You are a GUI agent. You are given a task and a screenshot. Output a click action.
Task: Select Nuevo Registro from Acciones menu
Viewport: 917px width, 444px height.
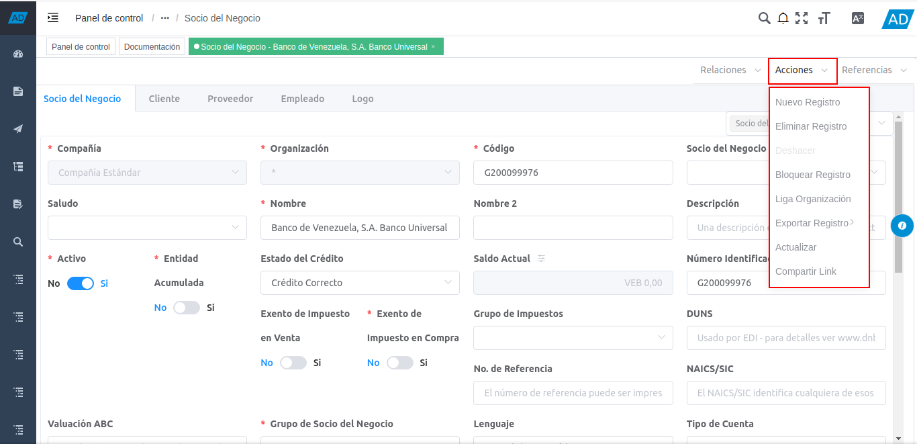pyautogui.click(x=808, y=102)
